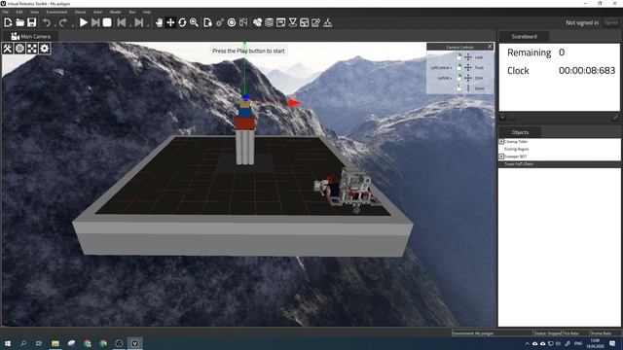
Task: Click the Remaining label on the scoreboard
Action: (530, 52)
